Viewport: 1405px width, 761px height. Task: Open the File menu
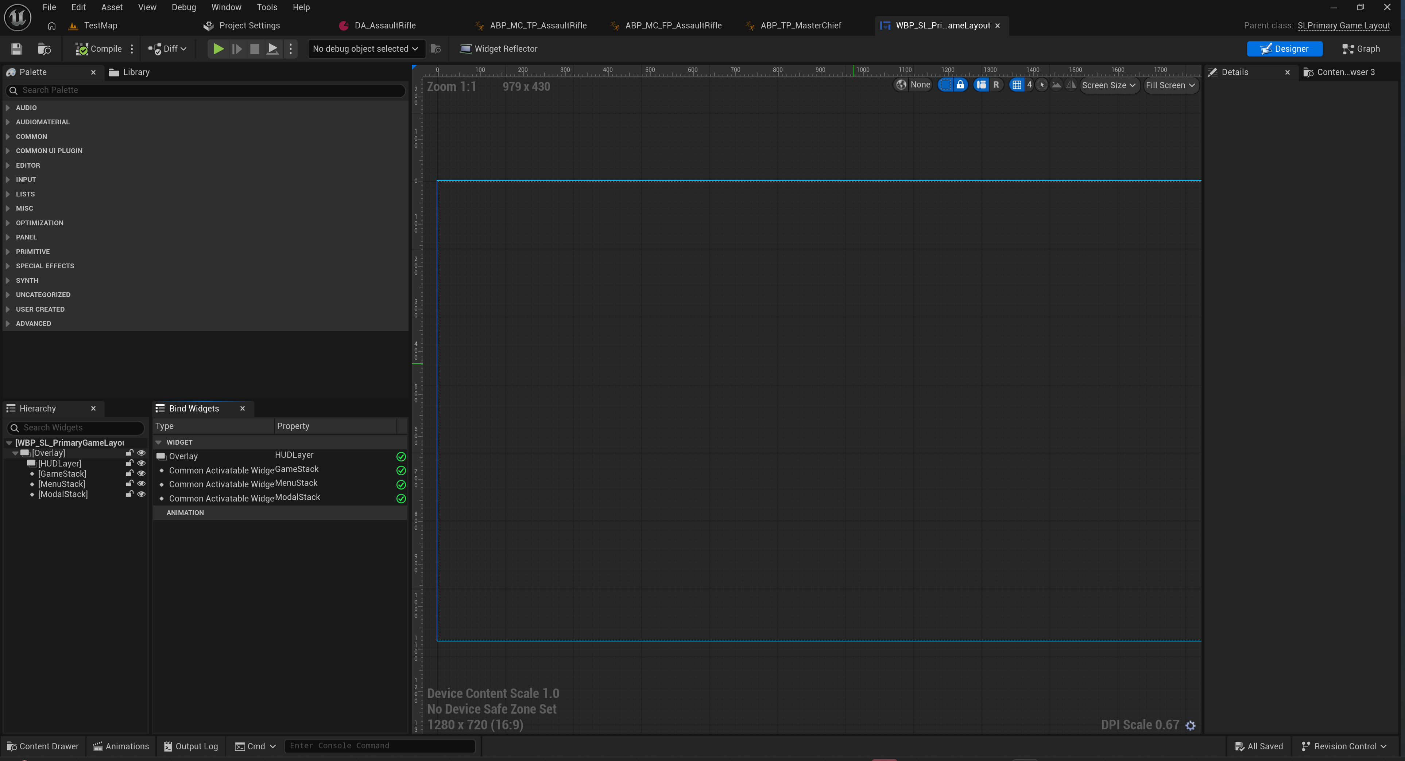point(49,7)
